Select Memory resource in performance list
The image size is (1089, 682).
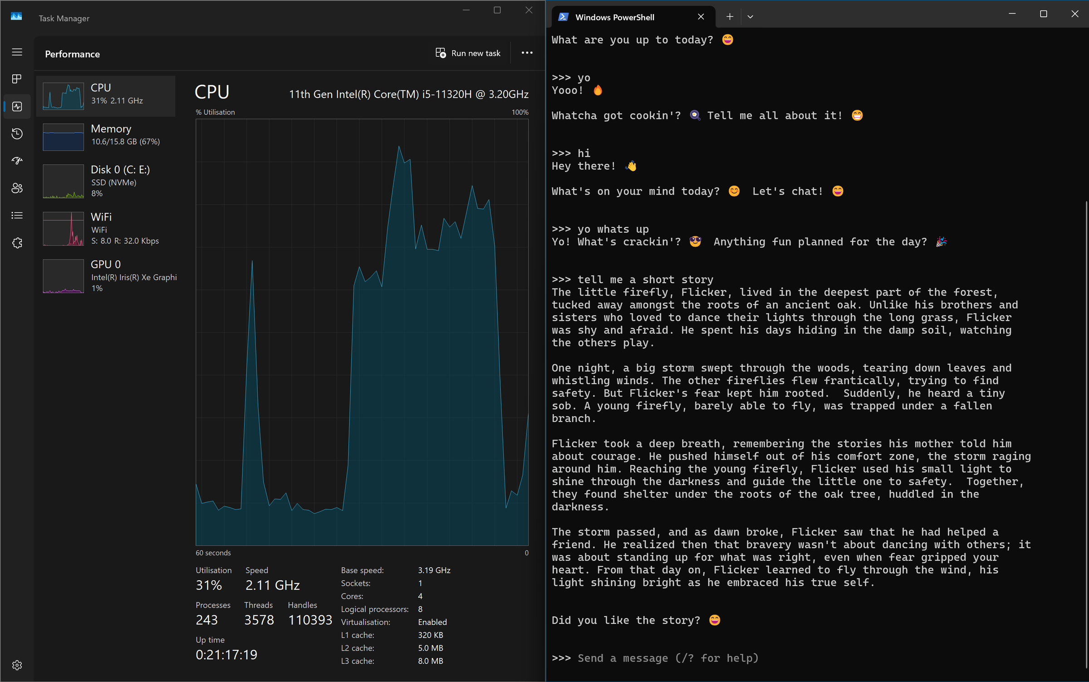[x=106, y=136]
